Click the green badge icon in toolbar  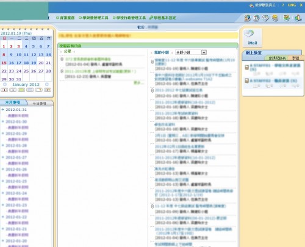tap(287, 18)
